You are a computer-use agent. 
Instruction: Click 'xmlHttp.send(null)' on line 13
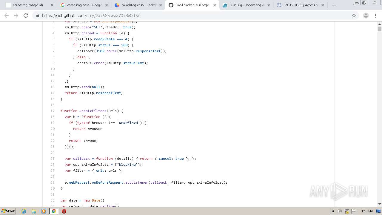(84, 87)
